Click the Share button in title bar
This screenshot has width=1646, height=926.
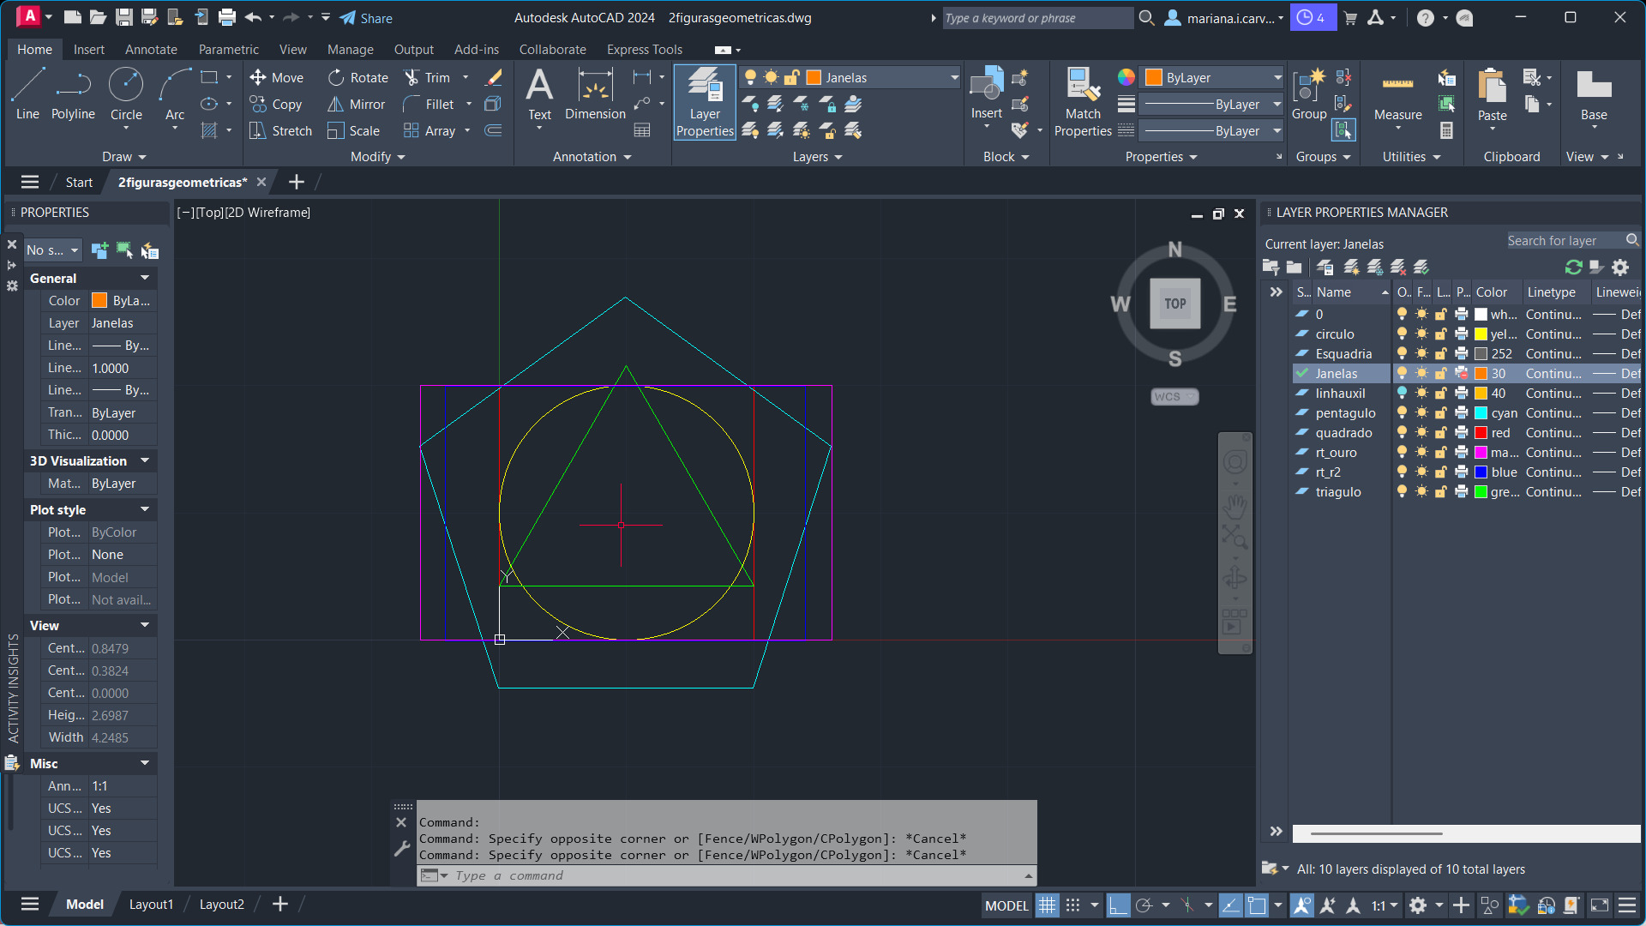(x=366, y=18)
